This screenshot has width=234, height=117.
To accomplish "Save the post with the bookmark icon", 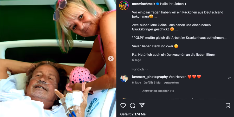I will [x=228, y=106].
